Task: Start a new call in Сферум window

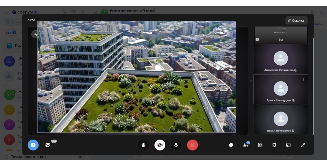Action: tap(65, 12)
